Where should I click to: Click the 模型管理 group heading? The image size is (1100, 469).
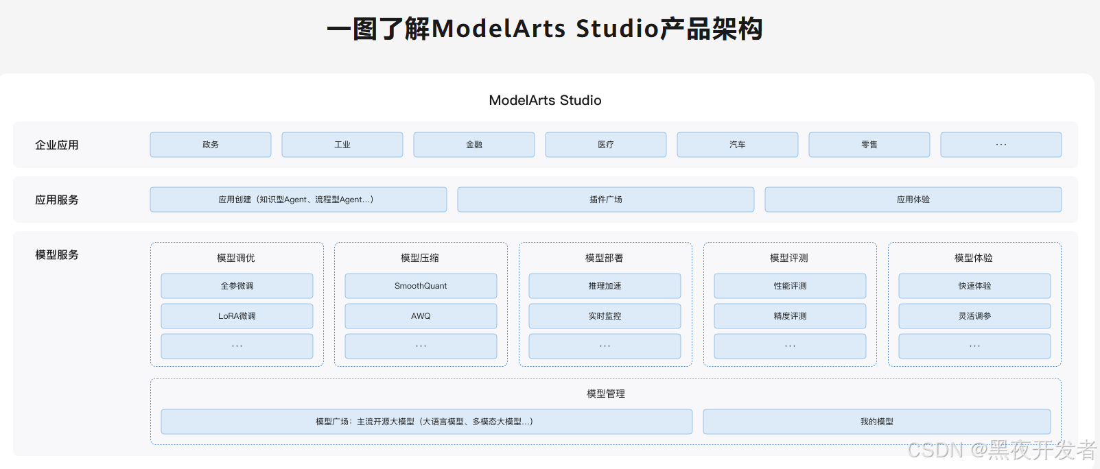tap(606, 394)
